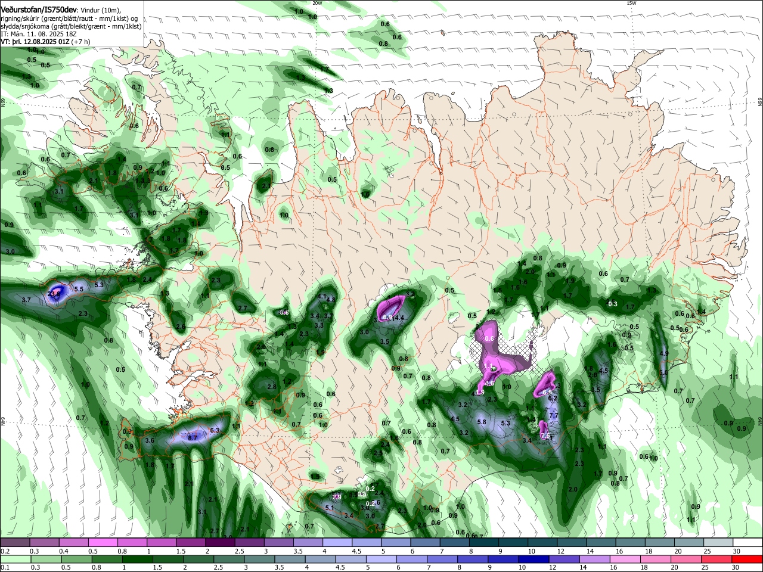Screen dimensions: 763x572
Task: Click the 7.7 precipitation value on map
Action: [x=553, y=415]
